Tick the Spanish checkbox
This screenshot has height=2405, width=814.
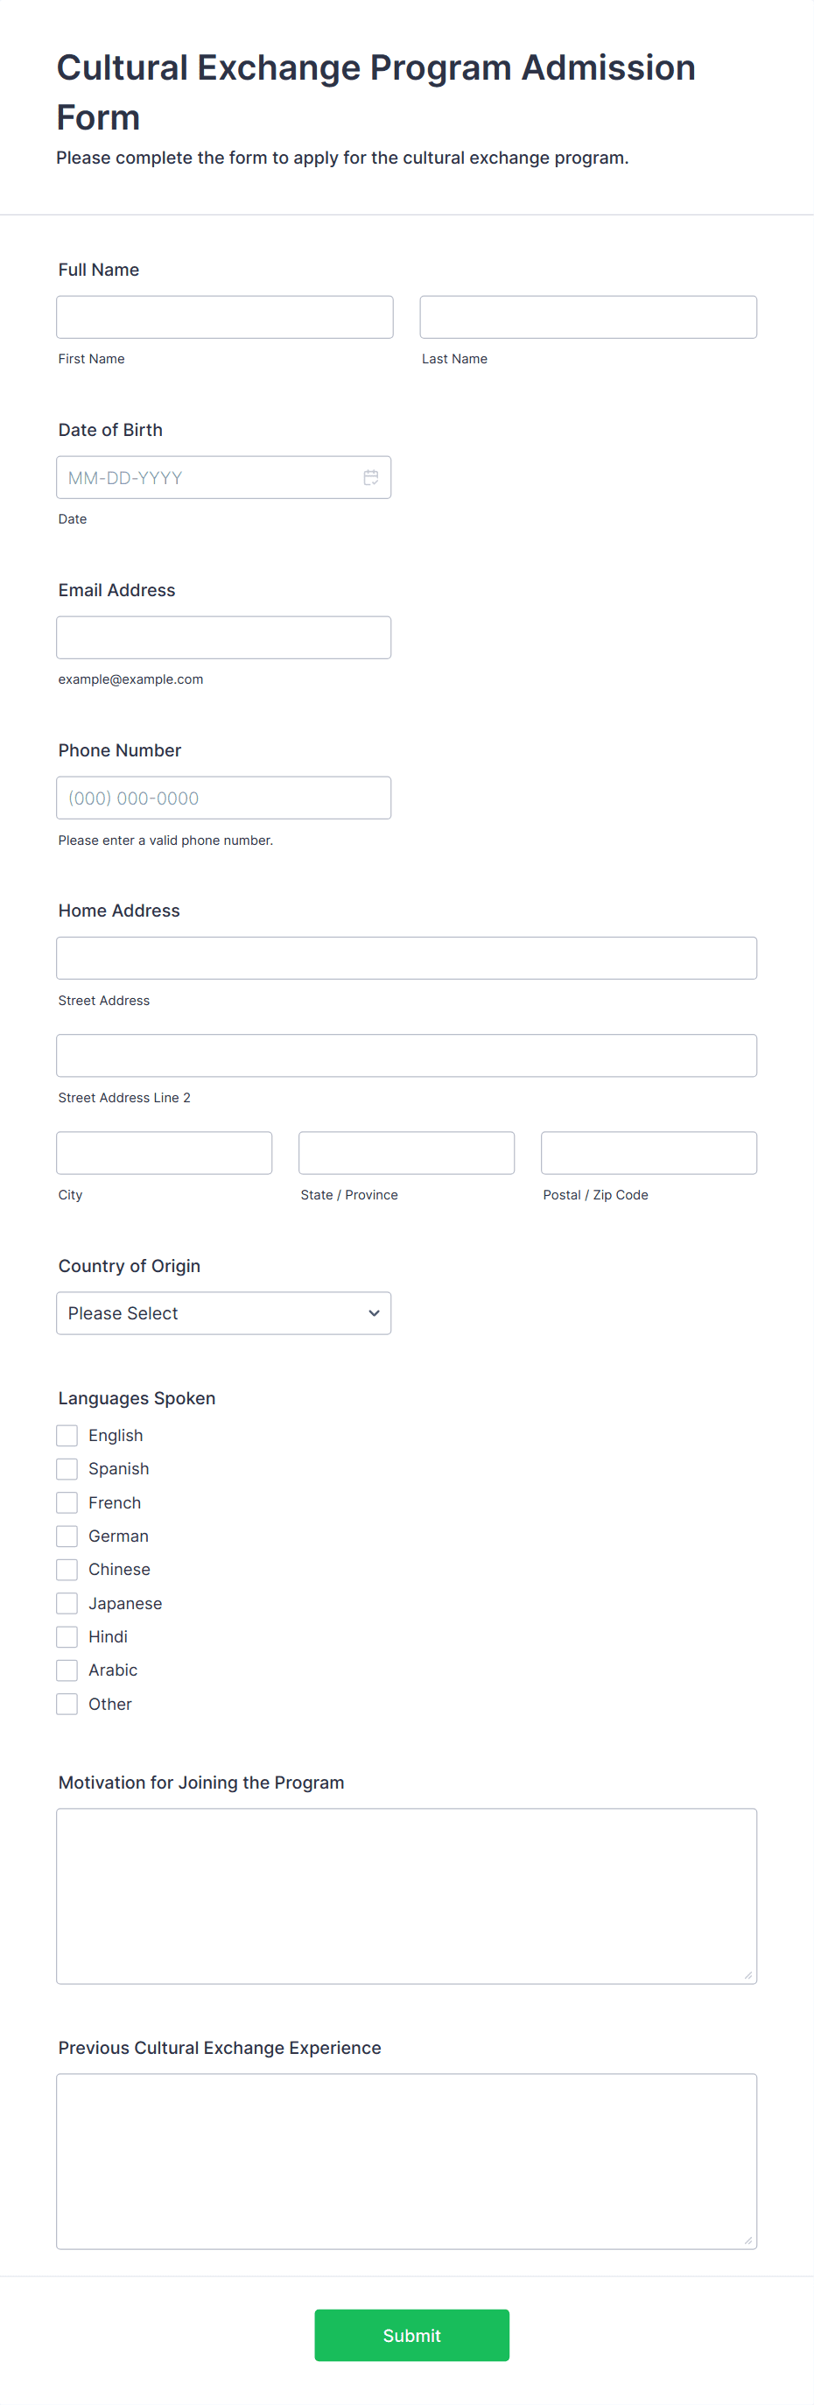point(67,1468)
